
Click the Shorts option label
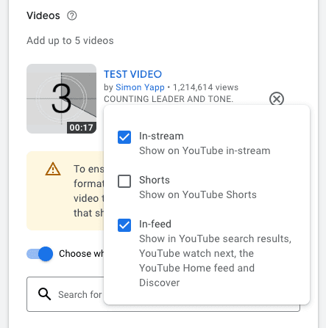pos(155,180)
